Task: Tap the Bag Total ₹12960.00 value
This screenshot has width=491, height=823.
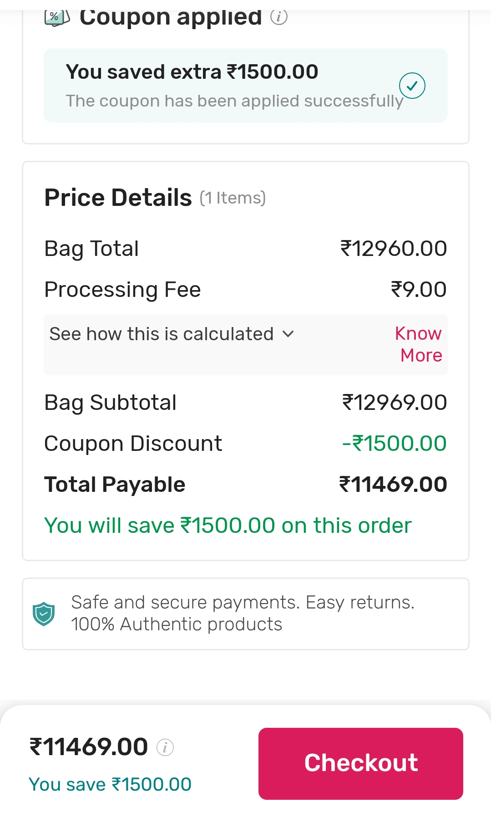Action: coord(394,249)
